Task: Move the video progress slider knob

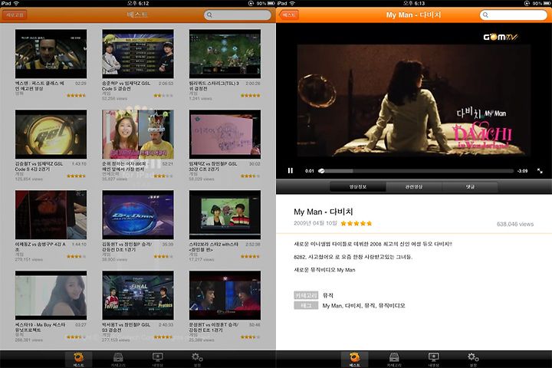Action: pyautogui.click(x=321, y=171)
